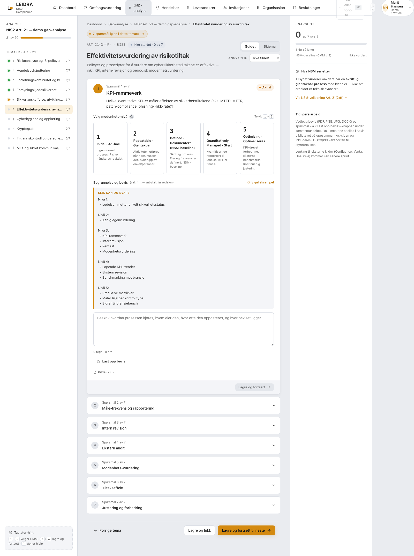Expand question 7 Justering og forbedring
The width and height of the screenshot is (414, 556).
click(x=184, y=505)
